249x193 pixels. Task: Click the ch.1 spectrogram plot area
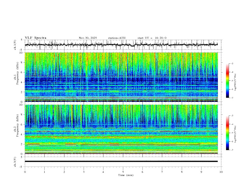(121, 77)
